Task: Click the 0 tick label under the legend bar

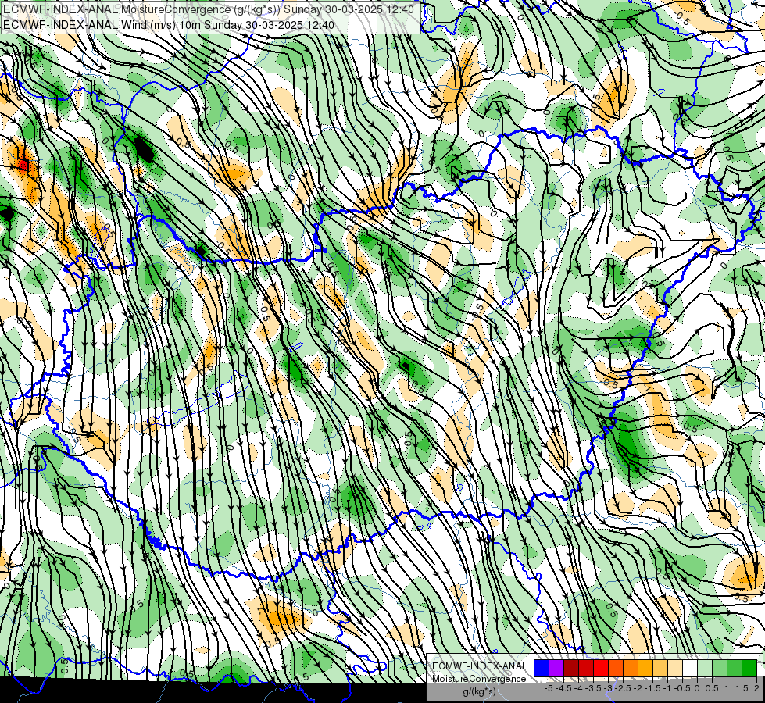Action: click(x=697, y=688)
